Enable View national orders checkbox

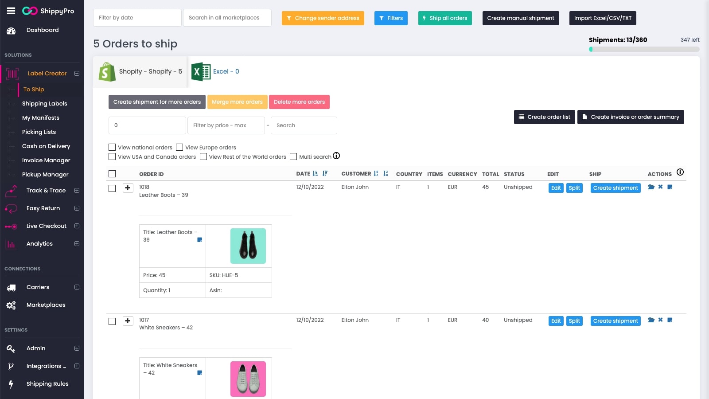(112, 147)
